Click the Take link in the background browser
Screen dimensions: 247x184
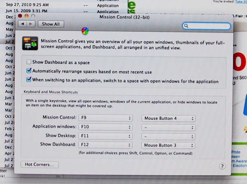pyautogui.click(x=241, y=1)
